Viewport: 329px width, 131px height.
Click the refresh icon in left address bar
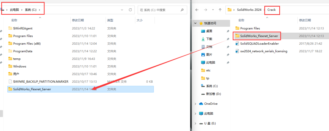tap(130, 10)
